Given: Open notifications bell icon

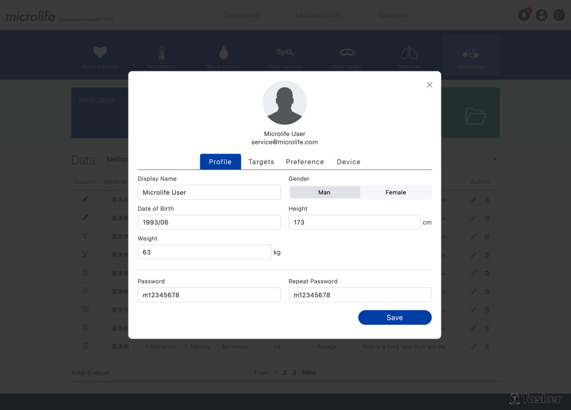Looking at the screenshot, I should pyautogui.click(x=524, y=15).
